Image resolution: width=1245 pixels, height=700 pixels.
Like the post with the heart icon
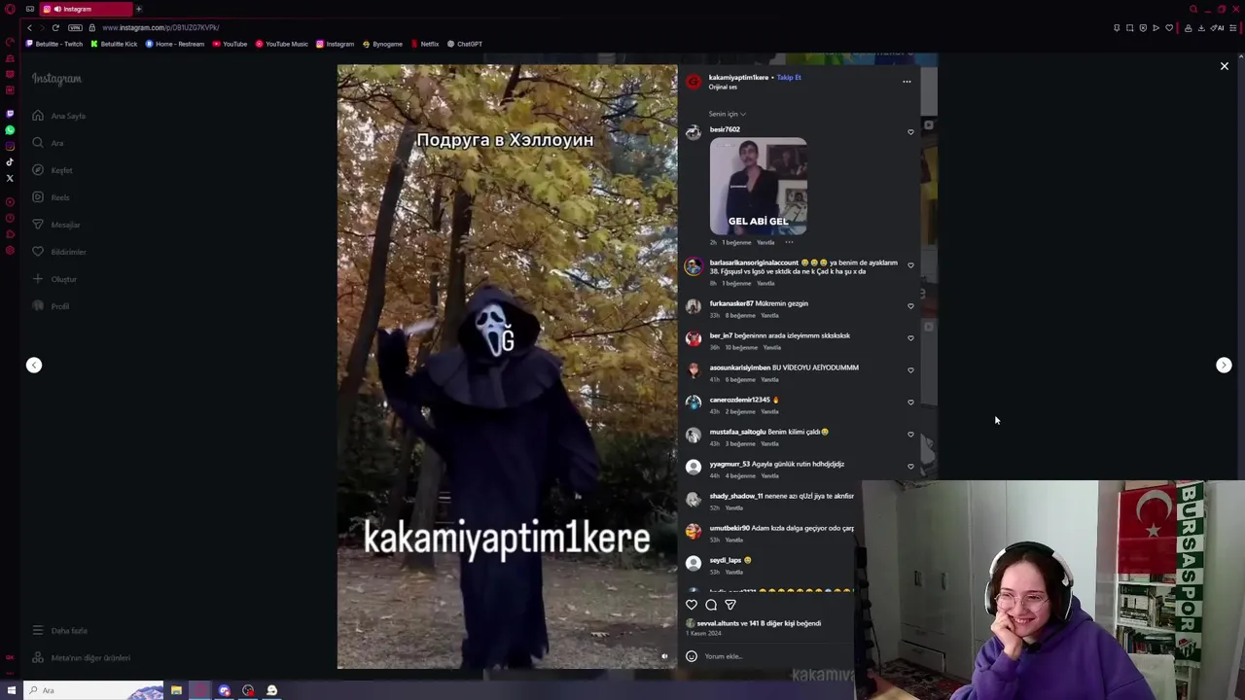(692, 605)
